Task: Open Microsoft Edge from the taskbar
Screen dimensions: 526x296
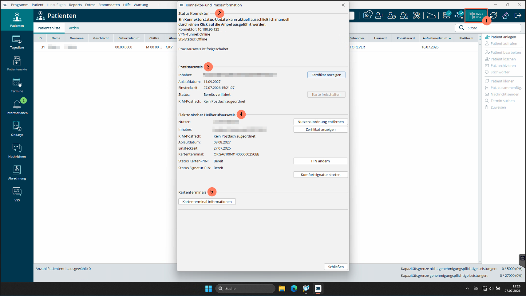Action: coord(294,289)
